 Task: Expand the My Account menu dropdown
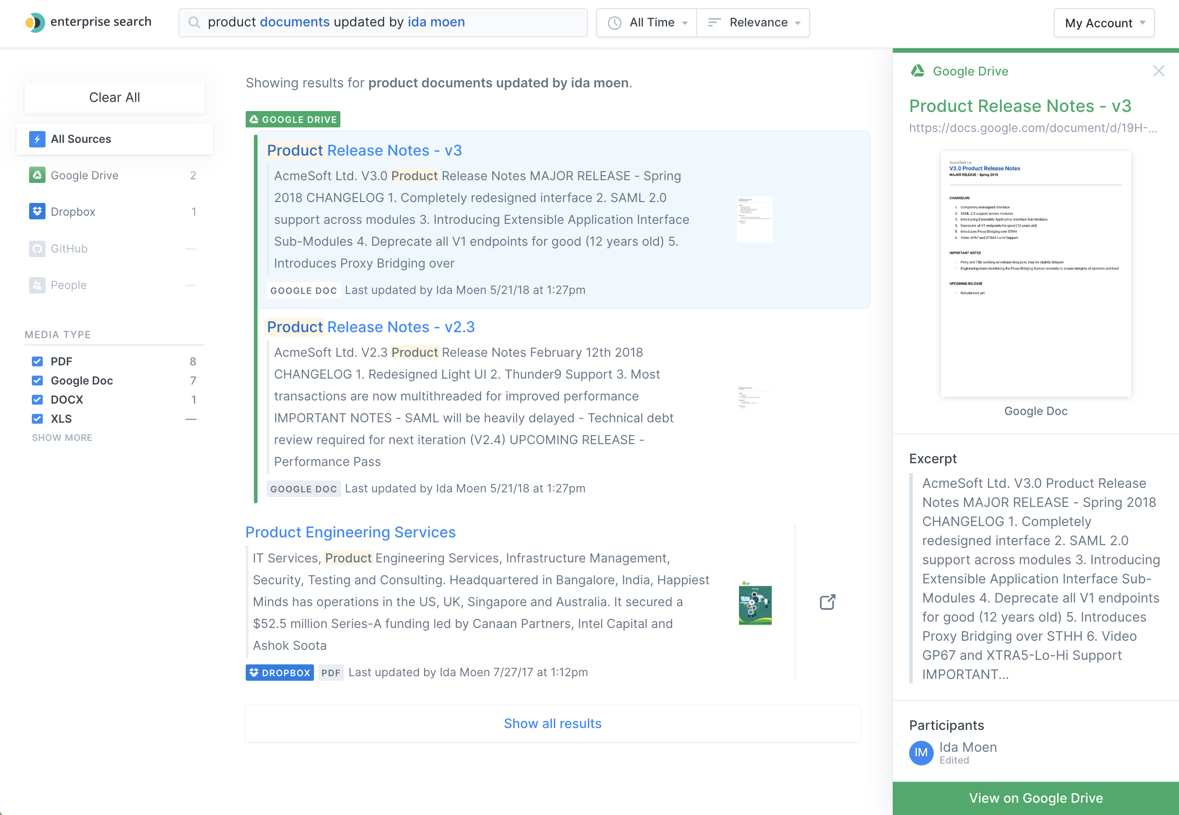[x=1104, y=22]
